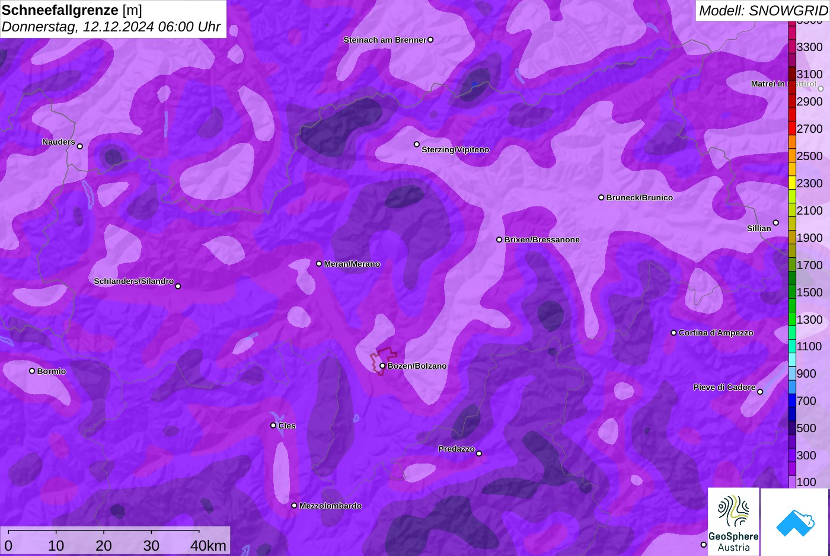This screenshot has width=830, height=556.
Task: Click the 40km scale bar label
Action: tap(208, 545)
